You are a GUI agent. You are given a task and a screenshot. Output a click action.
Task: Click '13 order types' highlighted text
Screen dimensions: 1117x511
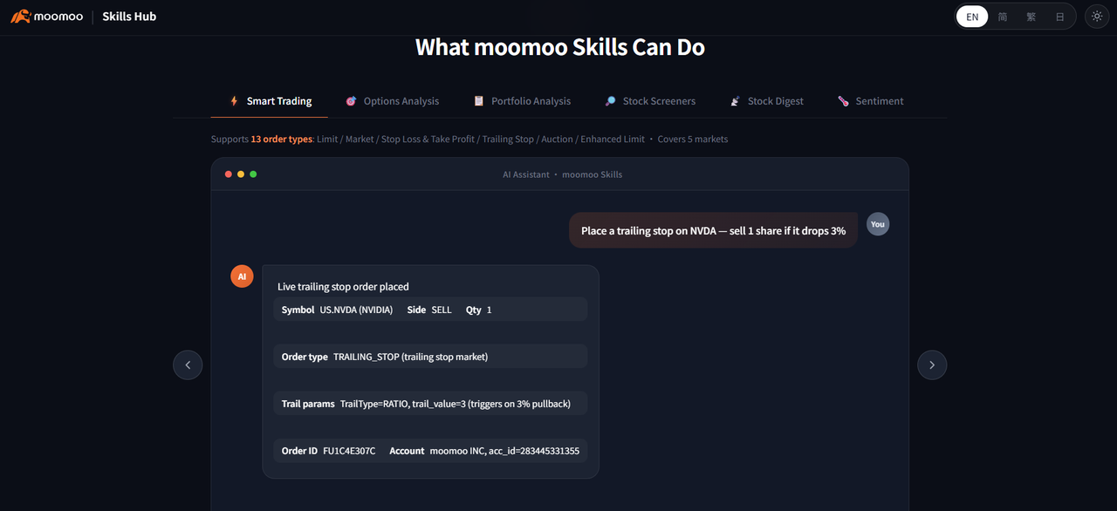[282, 140]
